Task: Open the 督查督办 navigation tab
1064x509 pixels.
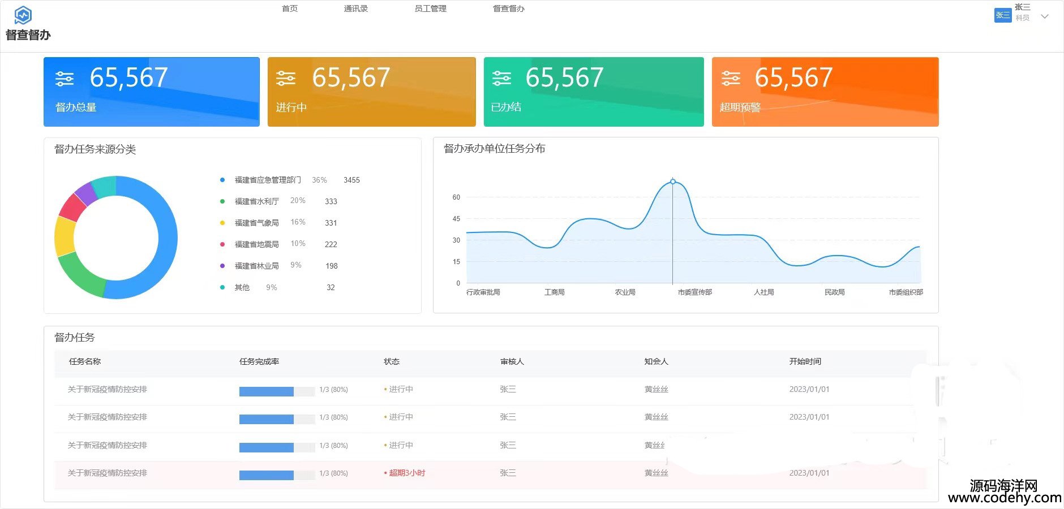Action: tap(509, 8)
